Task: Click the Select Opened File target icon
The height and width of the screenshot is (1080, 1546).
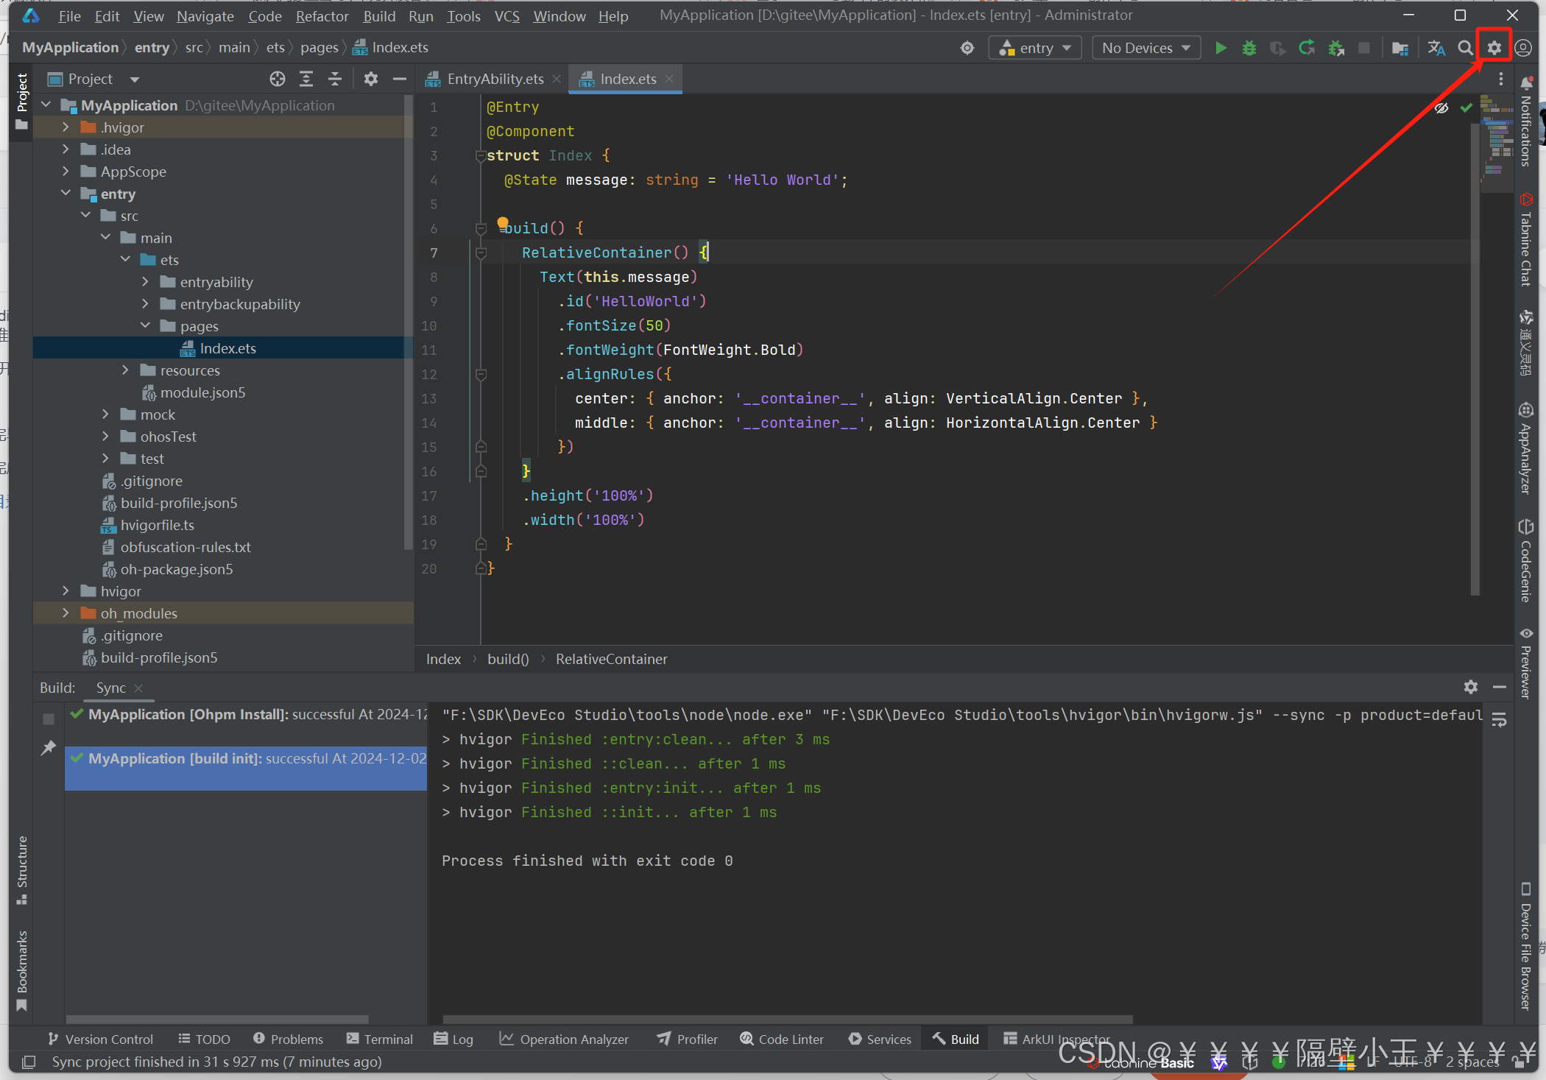Action: [x=277, y=79]
